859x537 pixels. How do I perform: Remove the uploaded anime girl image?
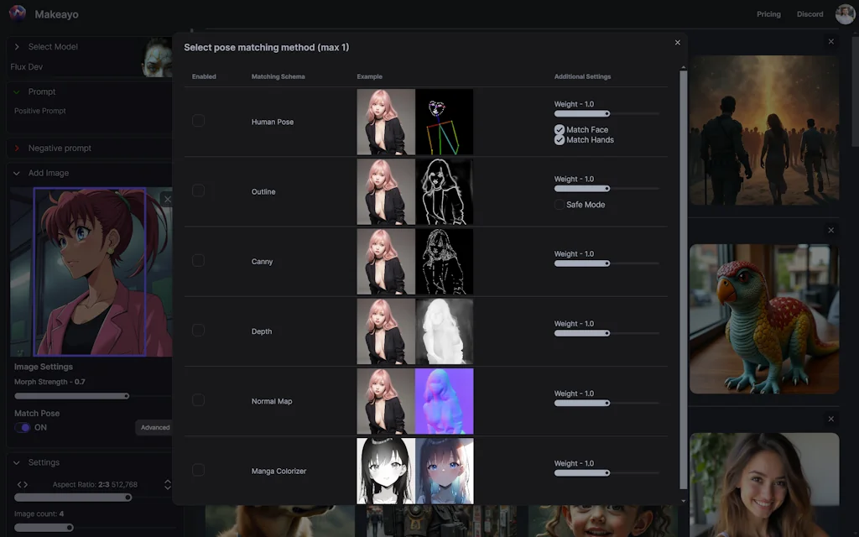168,199
